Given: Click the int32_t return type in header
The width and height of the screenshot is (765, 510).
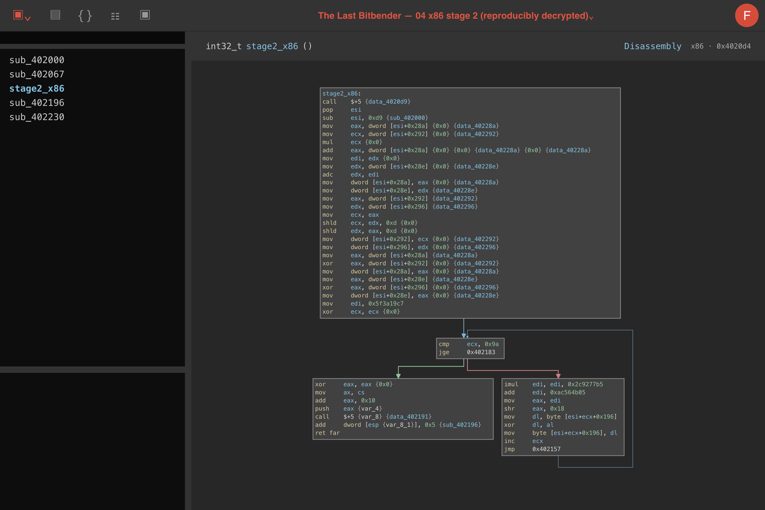Looking at the screenshot, I should [224, 46].
